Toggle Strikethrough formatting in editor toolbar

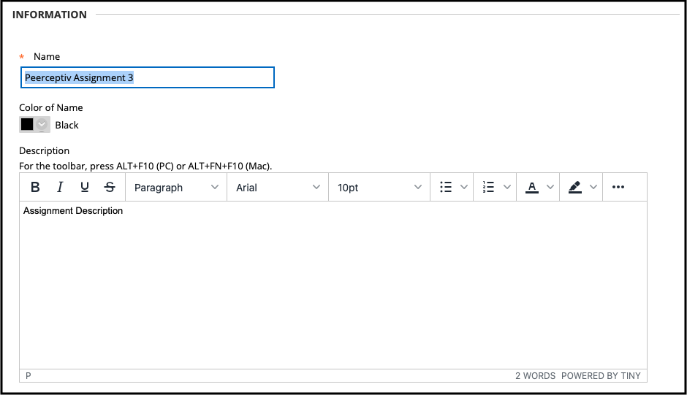[110, 188]
